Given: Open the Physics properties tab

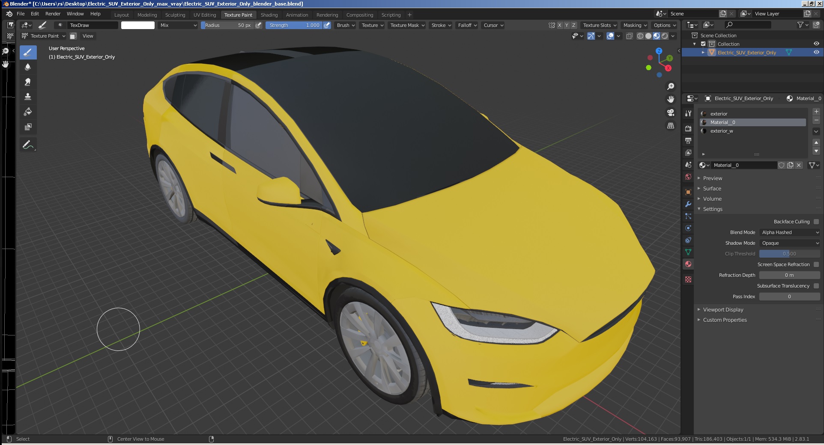Looking at the screenshot, I should (688, 228).
